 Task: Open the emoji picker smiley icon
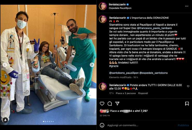(x=102, y=125)
